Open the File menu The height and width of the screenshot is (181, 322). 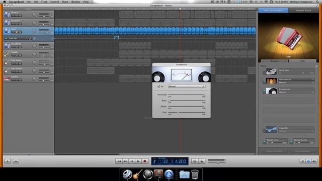point(29,2)
